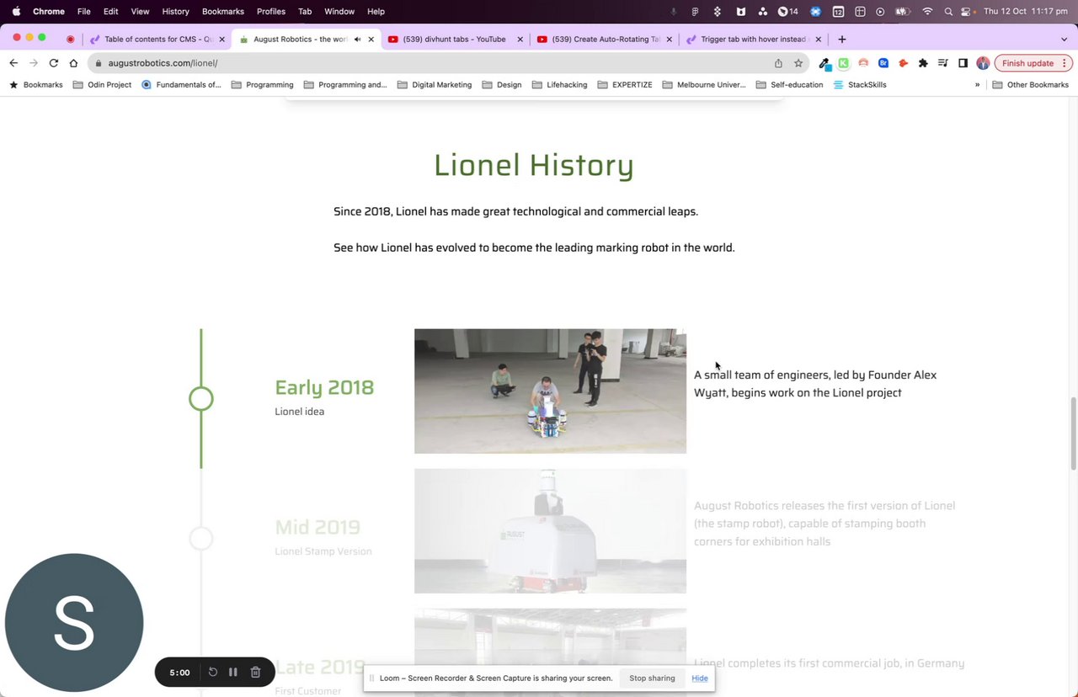Open a new tab with the plus icon

[x=841, y=39]
